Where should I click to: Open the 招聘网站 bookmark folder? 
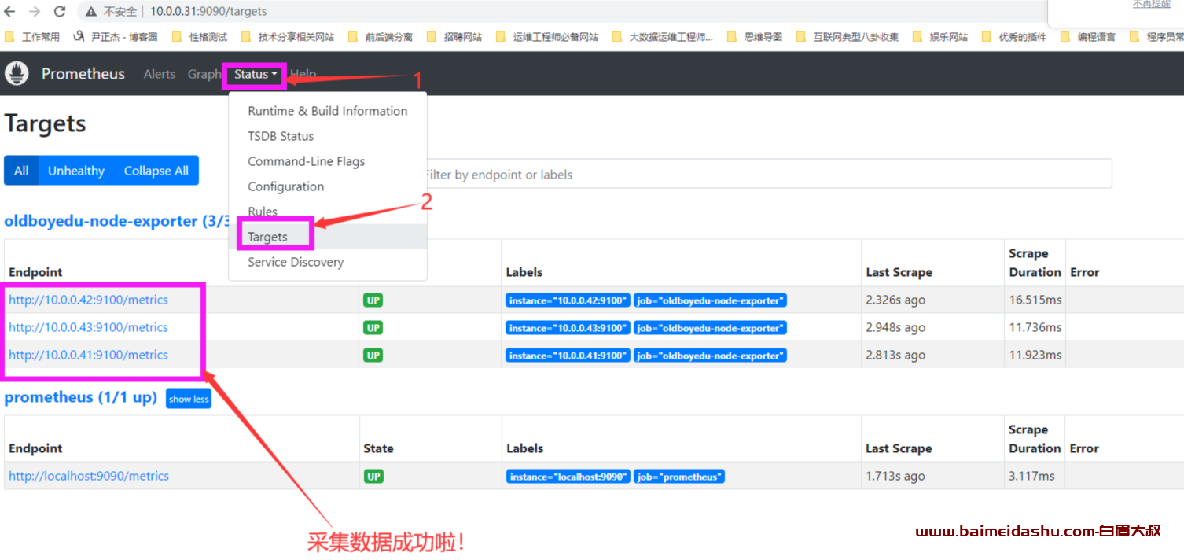coord(454,36)
